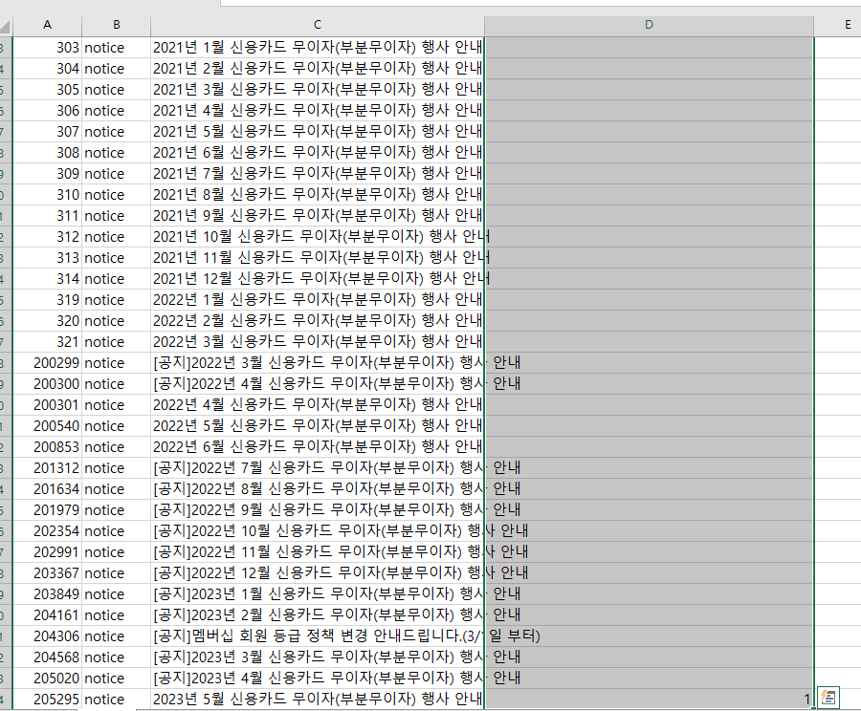Select the '[공지]2022년 7월 신용카드' title cell
This screenshot has height=711, width=861.
[x=318, y=468]
